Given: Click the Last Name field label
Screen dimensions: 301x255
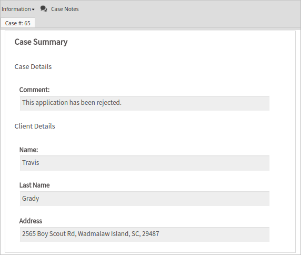Looking at the screenshot, I should coord(35,185).
